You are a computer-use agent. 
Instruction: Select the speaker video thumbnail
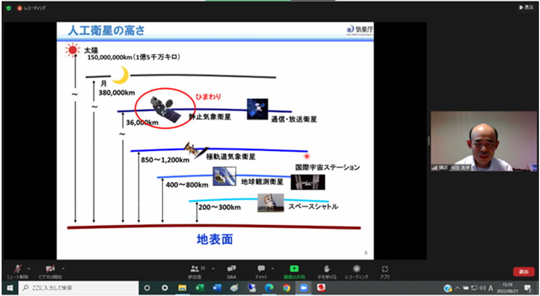click(472, 142)
